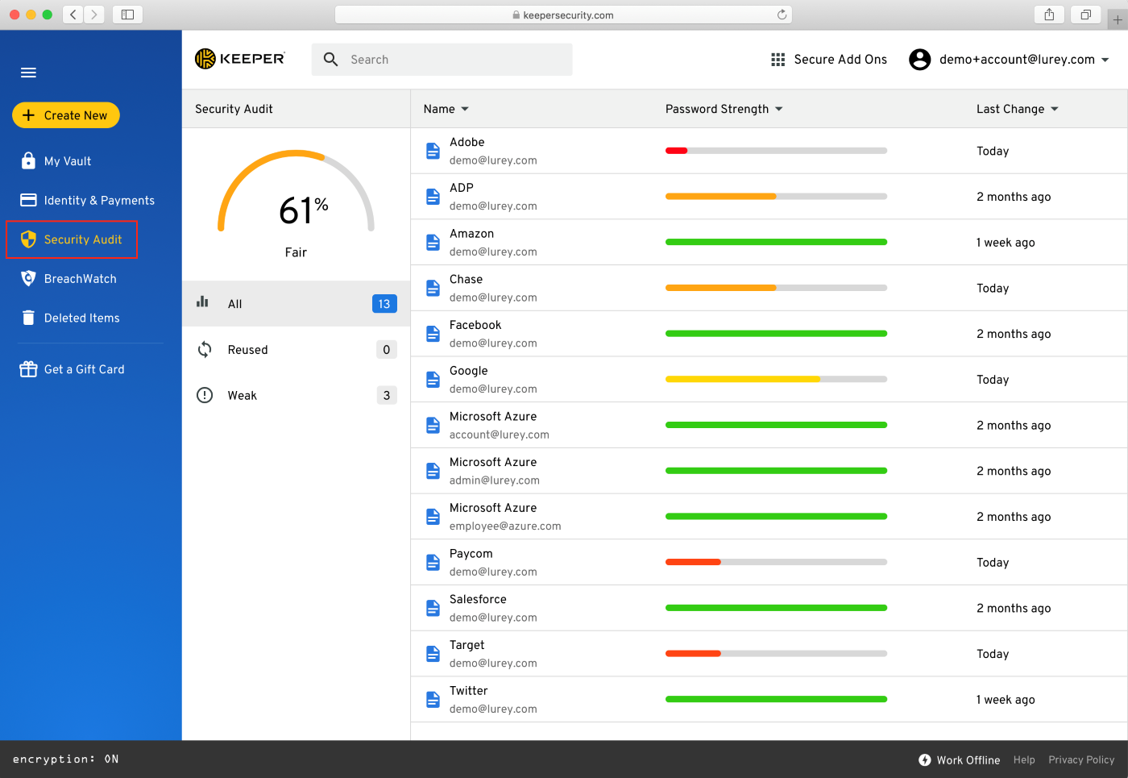
Task: Click the My Vault lock icon
Action: point(28,160)
